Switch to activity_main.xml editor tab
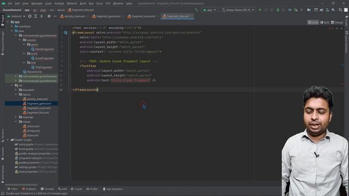Viewport: 349px width, 196px height. (x=74, y=16)
